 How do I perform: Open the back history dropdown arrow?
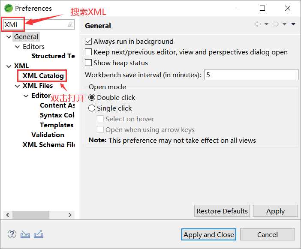tap(266, 24)
